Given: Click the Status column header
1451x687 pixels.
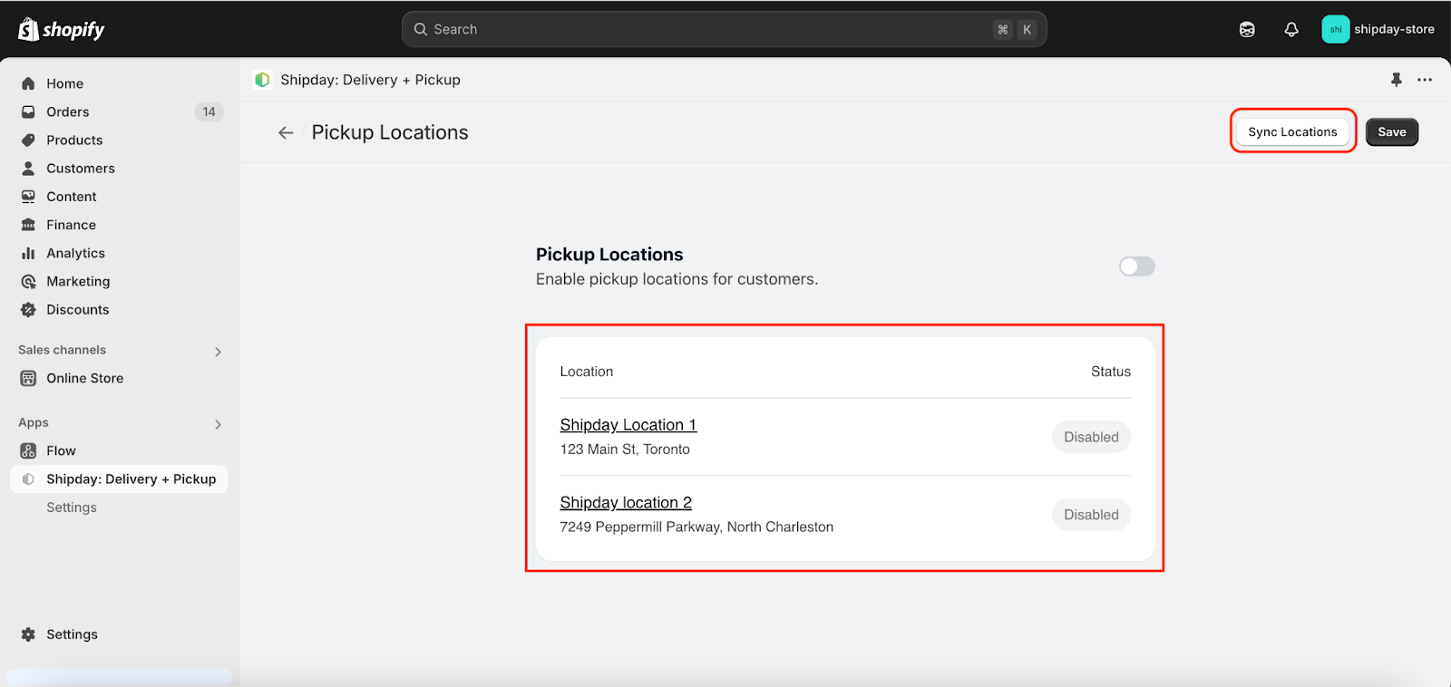Looking at the screenshot, I should (x=1111, y=372).
